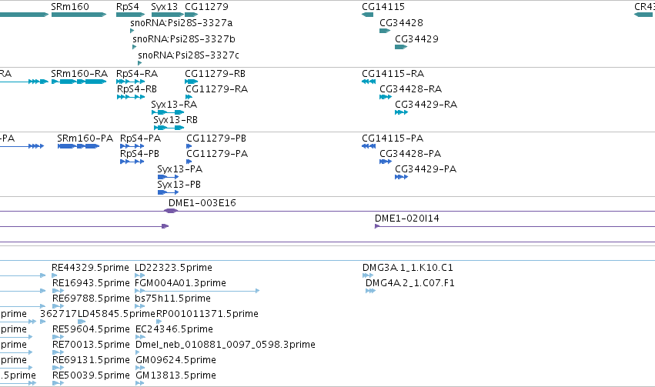Click the RpS4-PA protein glyph

coord(132,146)
